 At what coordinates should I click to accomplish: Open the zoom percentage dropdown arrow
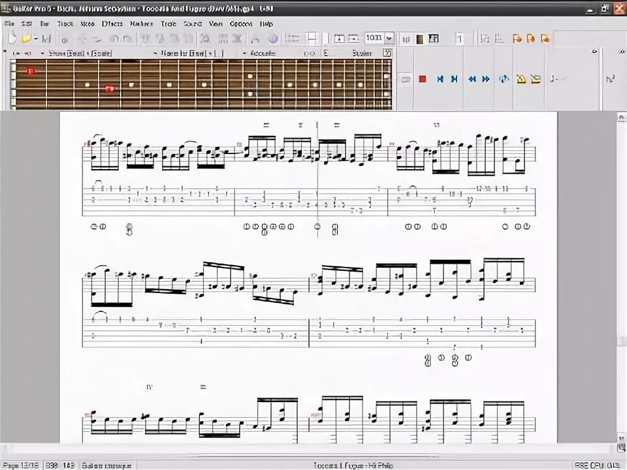[x=389, y=38]
